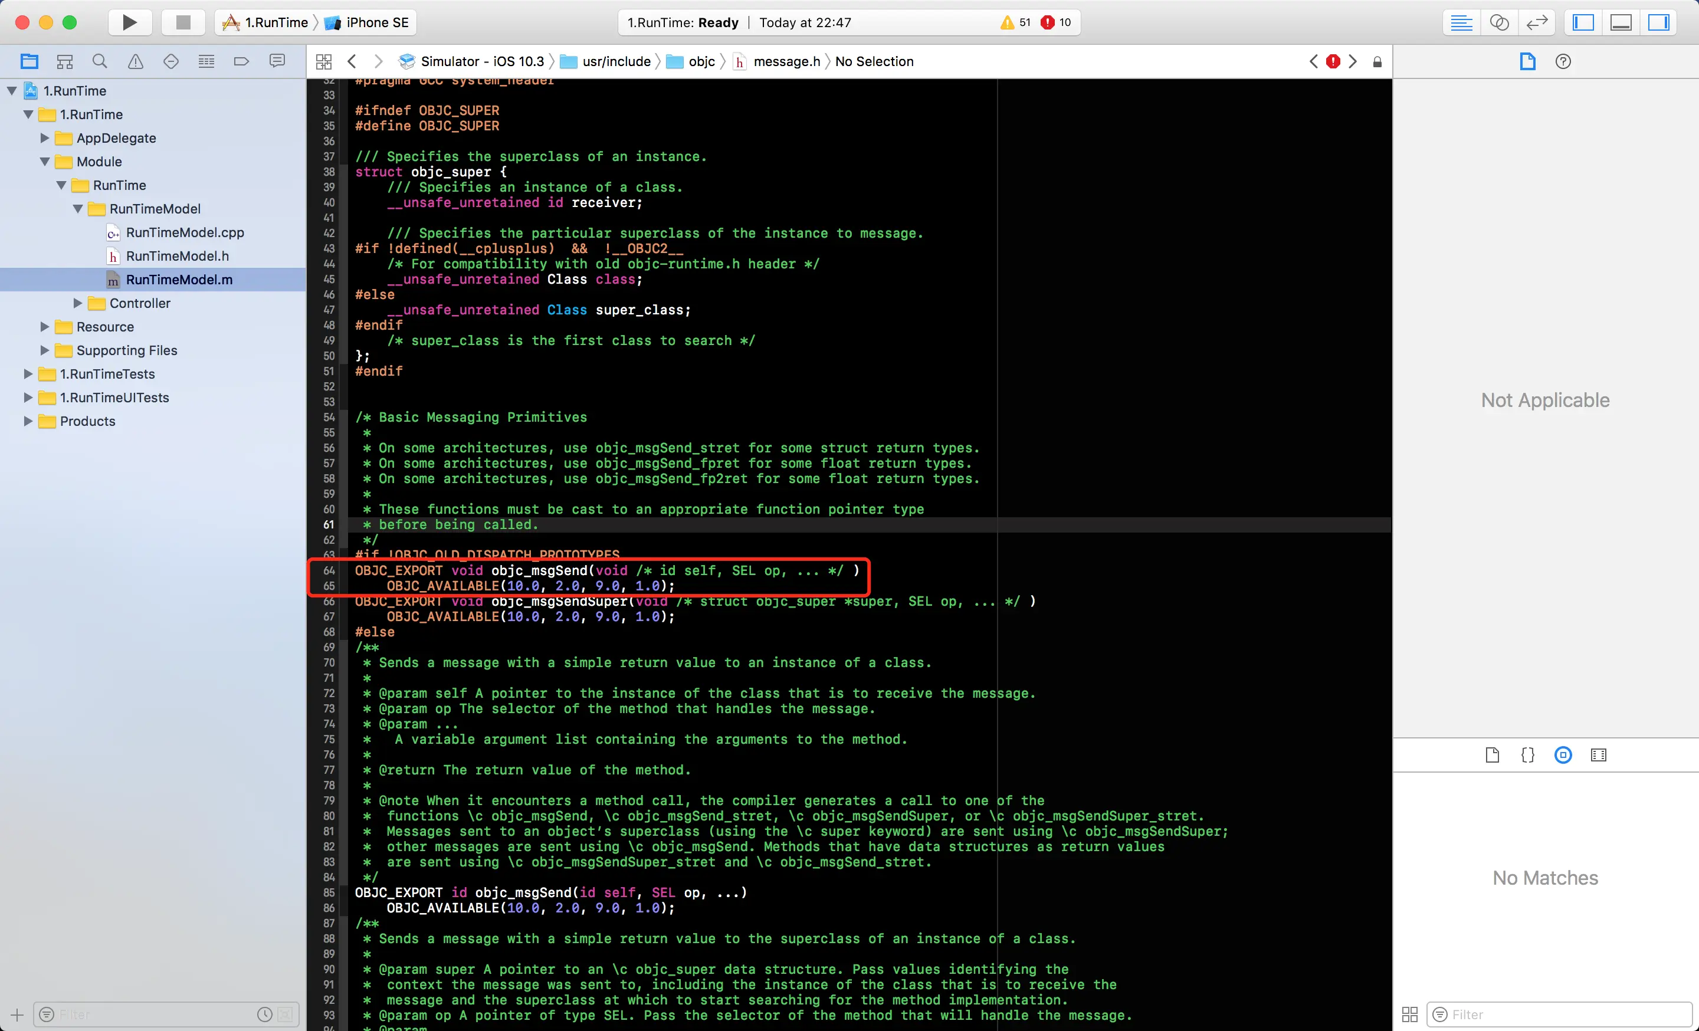Open the Test navigator

click(x=171, y=61)
